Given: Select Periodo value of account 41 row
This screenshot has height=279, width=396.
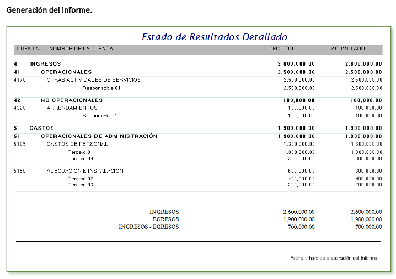Looking at the screenshot, I should pyautogui.click(x=296, y=72).
